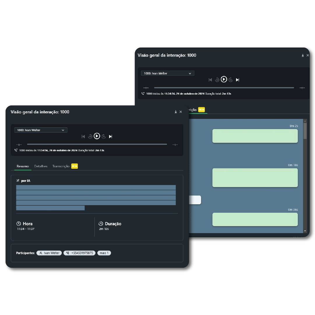Download the interaction from the front summary panel
This screenshot has height=315, width=315.
[176, 112]
